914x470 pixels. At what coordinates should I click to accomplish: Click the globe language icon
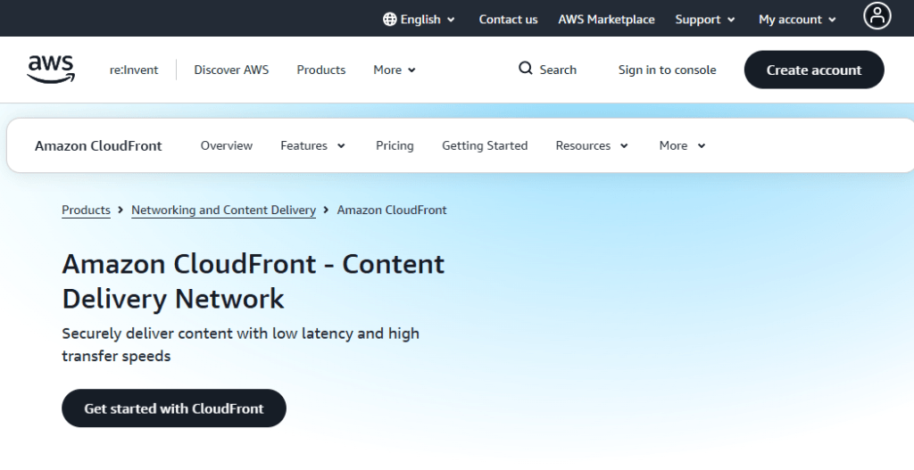click(389, 20)
